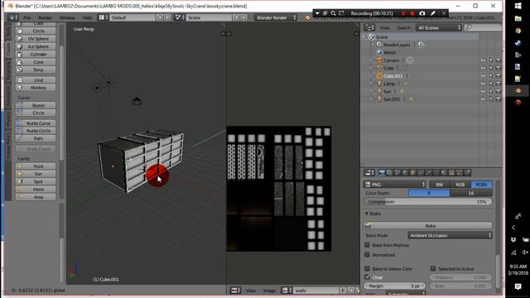Toggle Cube renderability camera icon
Screen dimensions: 530x298
tap(499, 68)
